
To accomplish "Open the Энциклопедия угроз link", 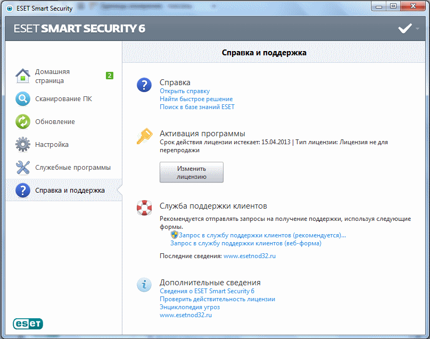I will point(189,307).
